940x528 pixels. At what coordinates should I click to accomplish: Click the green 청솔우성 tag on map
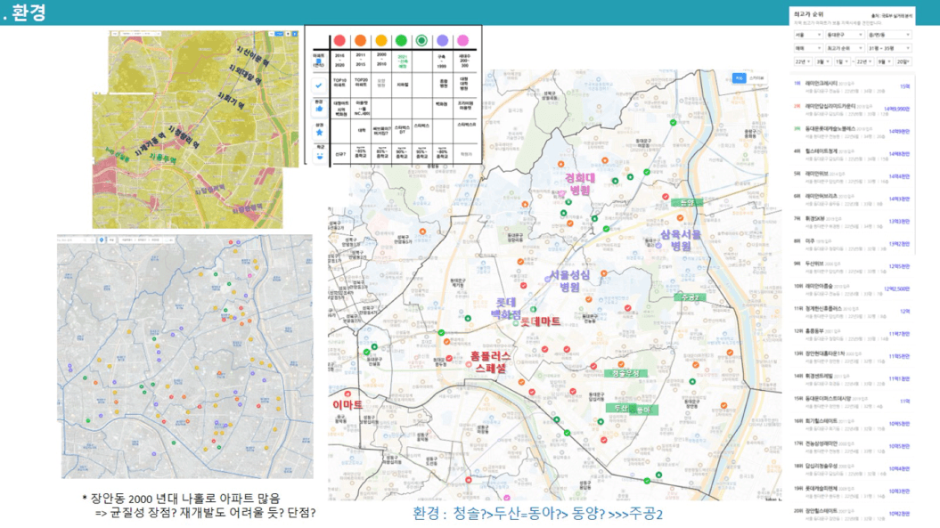[x=625, y=373]
